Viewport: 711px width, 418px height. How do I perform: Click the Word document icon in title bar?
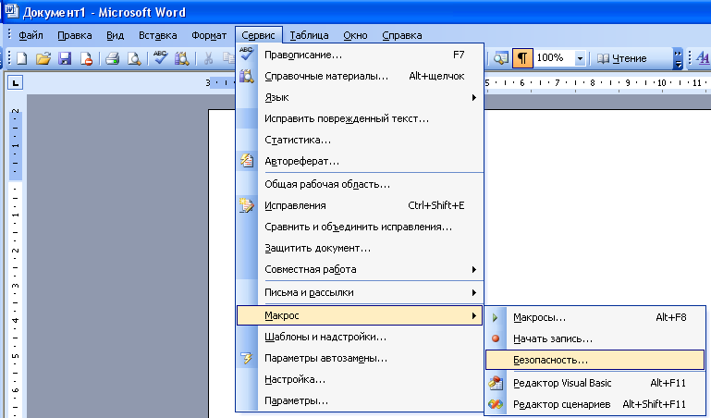click(x=11, y=11)
